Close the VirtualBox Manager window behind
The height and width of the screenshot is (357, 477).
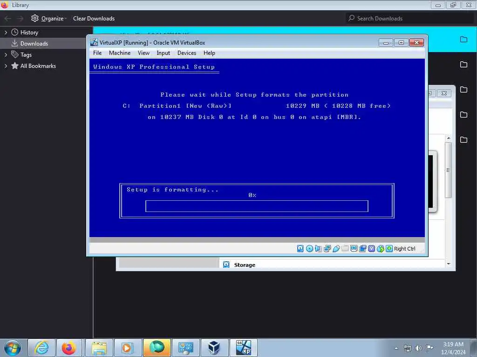(x=444, y=93)
